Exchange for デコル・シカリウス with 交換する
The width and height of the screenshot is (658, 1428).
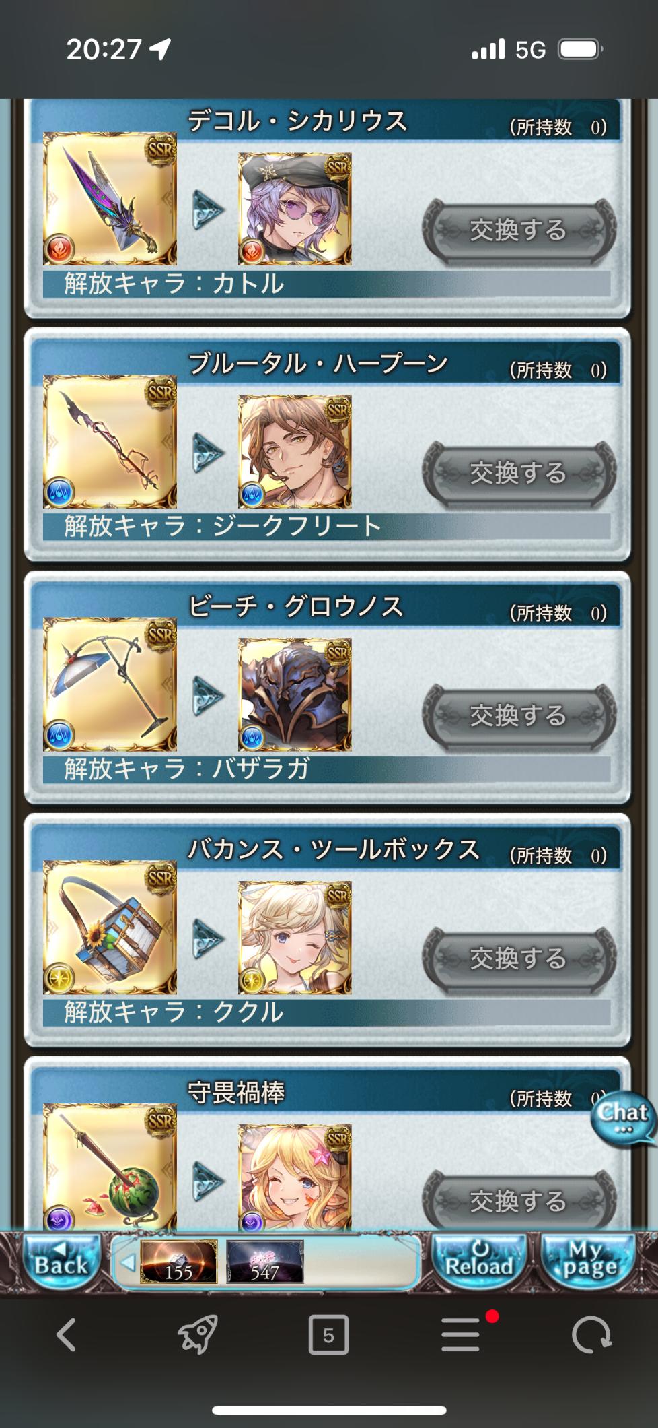(x=519, y=230)
